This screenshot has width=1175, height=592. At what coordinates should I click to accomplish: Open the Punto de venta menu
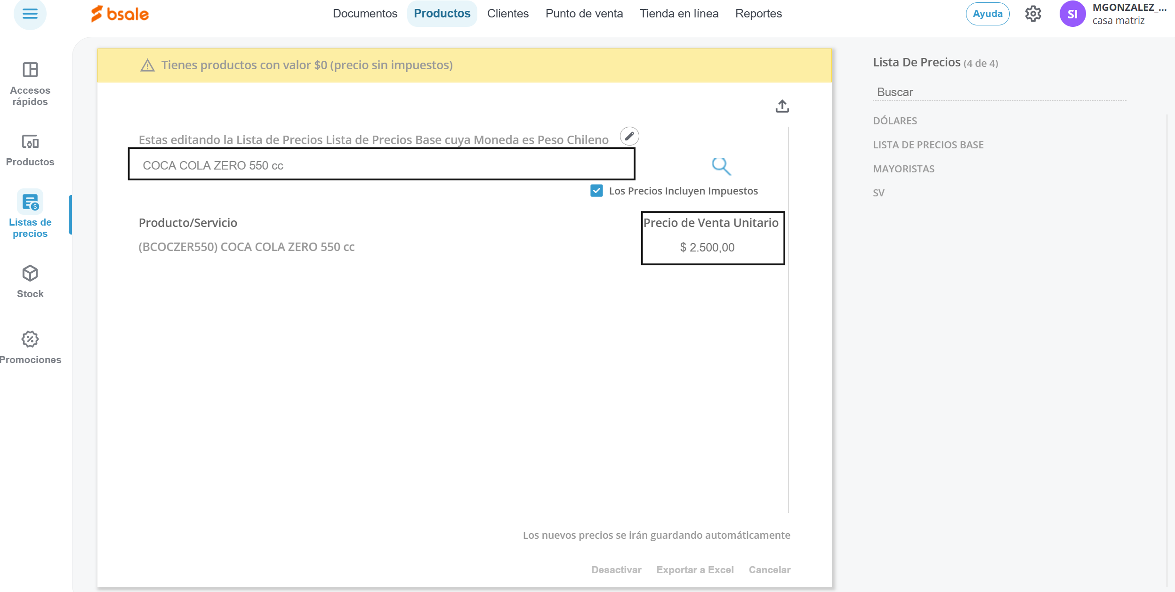pyautogui.click(x=584, y=14)
